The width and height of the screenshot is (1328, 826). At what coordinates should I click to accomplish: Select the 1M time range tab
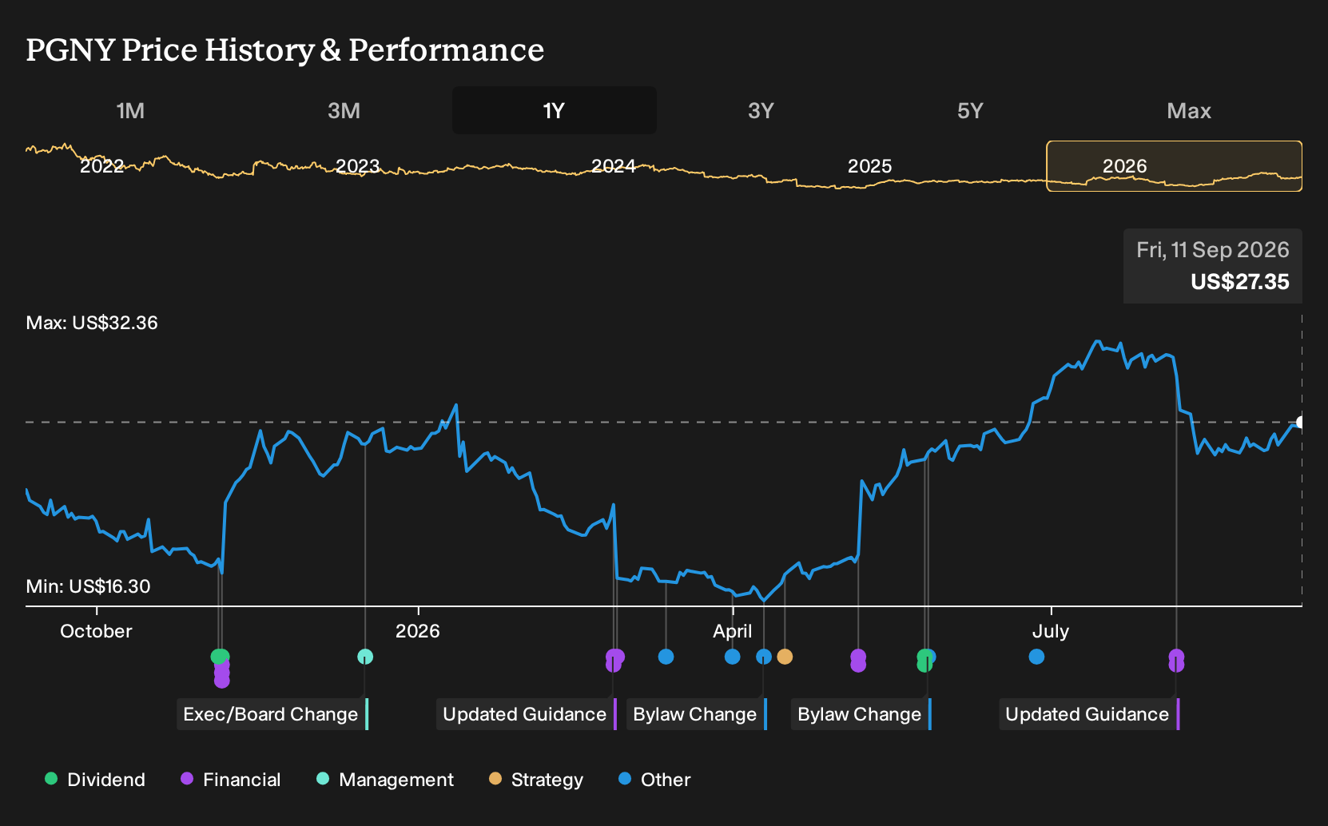130,110
